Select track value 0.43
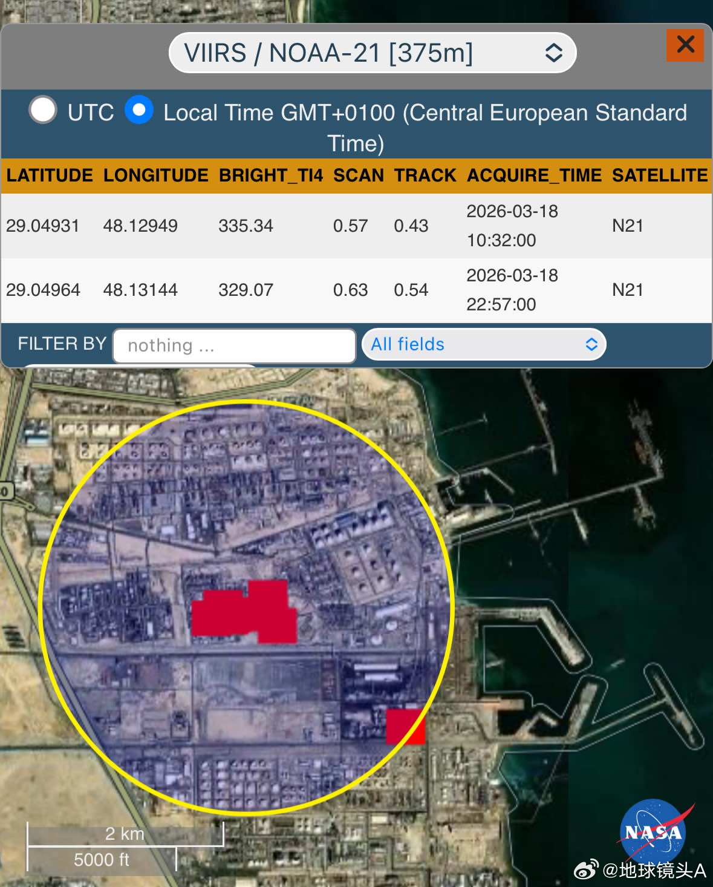Screen dimensions: 713x887 point(411,226)
